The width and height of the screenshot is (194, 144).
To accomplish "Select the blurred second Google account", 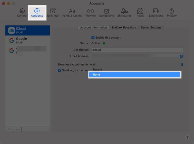I will (x=28, y=51).
